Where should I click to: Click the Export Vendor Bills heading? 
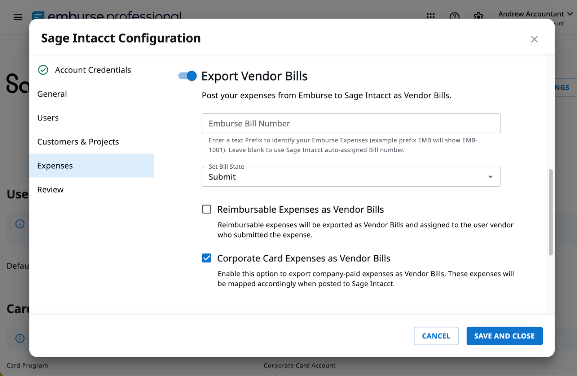[254, 76]
